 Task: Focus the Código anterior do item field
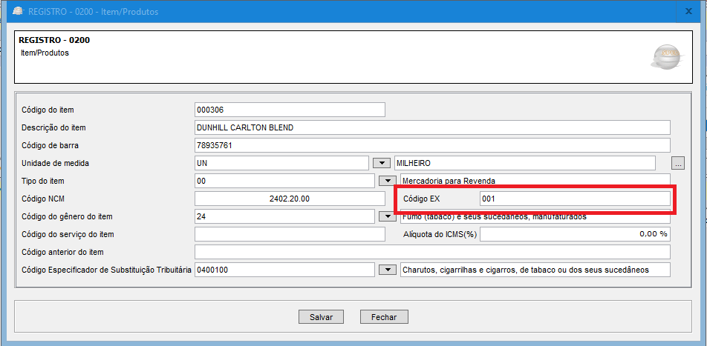point(431,252)
